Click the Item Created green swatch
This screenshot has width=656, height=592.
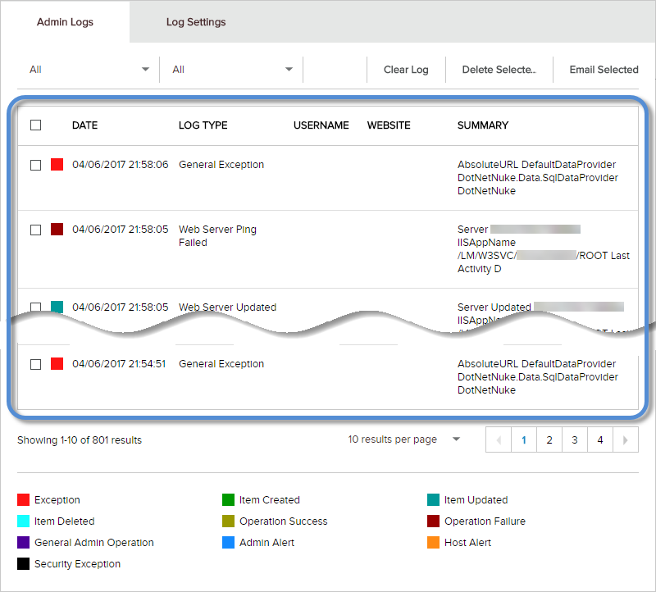[x=229, y=499]
